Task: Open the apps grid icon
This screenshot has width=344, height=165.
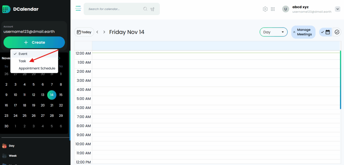Action: pyautogui.click(x=273, y=9)
